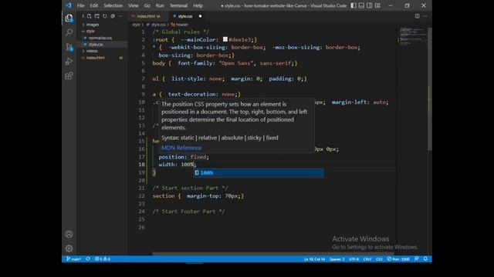
Task: Click Split Editor icon
Action: (417, 16)
